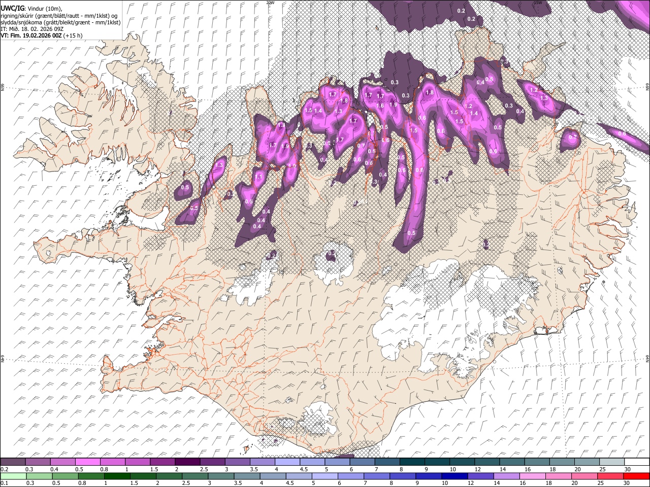This screenshot has width=650, height=487.
Task: Select the darkest green 1–1.5 rain swatch
Action: tap(117, 476)
